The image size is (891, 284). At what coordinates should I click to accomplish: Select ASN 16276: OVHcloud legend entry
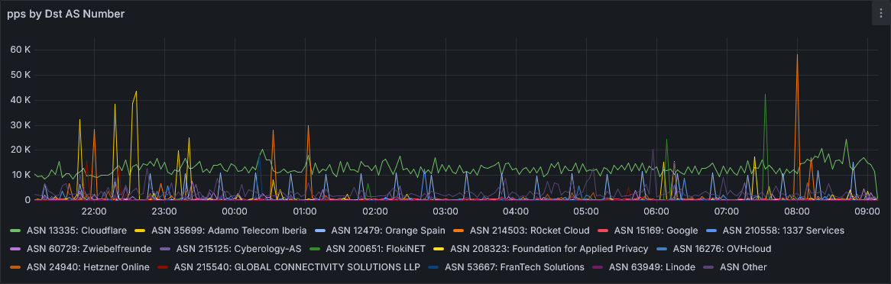721,249
